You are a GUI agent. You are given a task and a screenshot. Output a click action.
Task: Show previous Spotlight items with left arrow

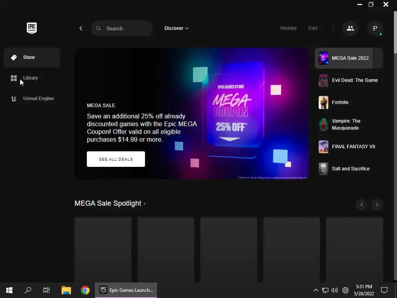(362, 204)
